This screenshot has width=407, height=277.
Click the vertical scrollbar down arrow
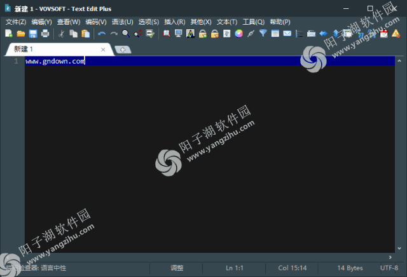coord(399,248)
